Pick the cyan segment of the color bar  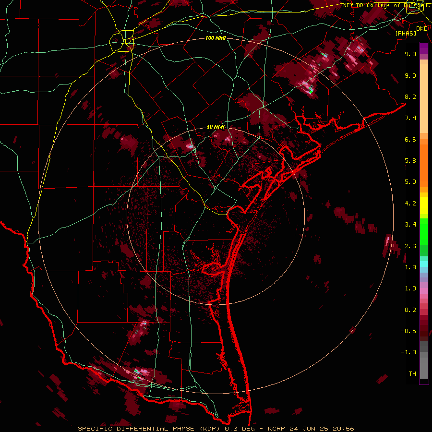(x=424, y=264)
